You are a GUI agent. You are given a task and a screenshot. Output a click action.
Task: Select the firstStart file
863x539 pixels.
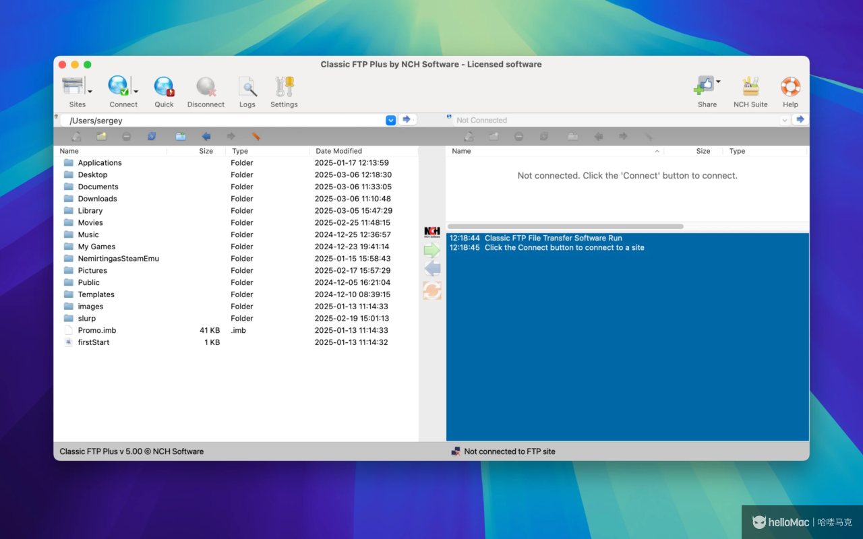pos(236,342)
